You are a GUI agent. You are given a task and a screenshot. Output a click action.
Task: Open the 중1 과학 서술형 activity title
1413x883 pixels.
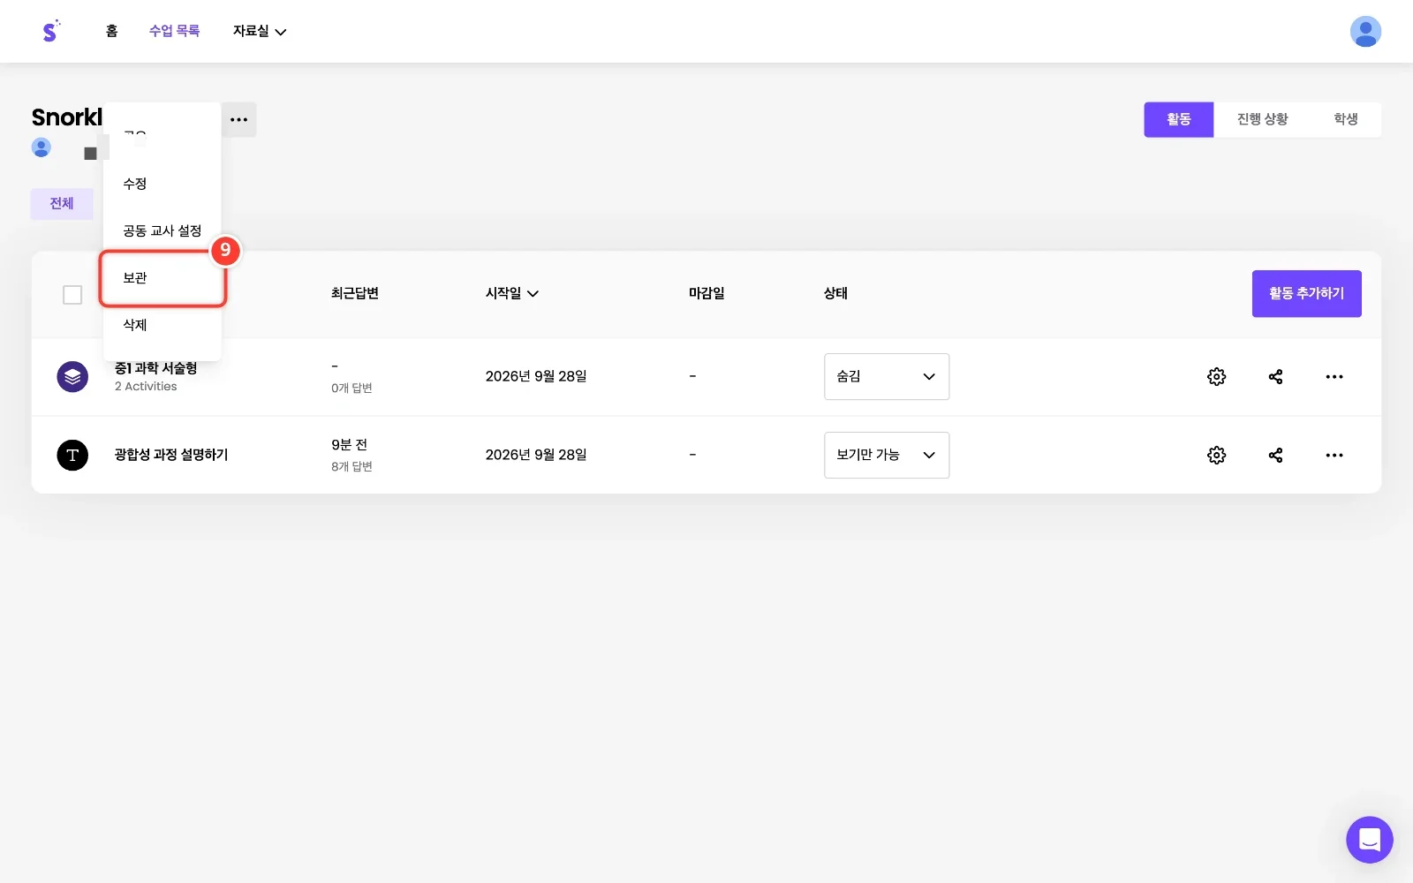155,368
